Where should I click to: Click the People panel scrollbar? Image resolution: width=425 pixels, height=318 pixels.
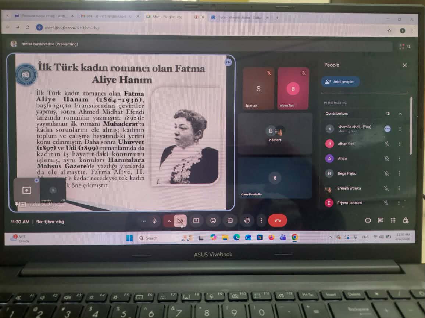(x=411, y=125)
